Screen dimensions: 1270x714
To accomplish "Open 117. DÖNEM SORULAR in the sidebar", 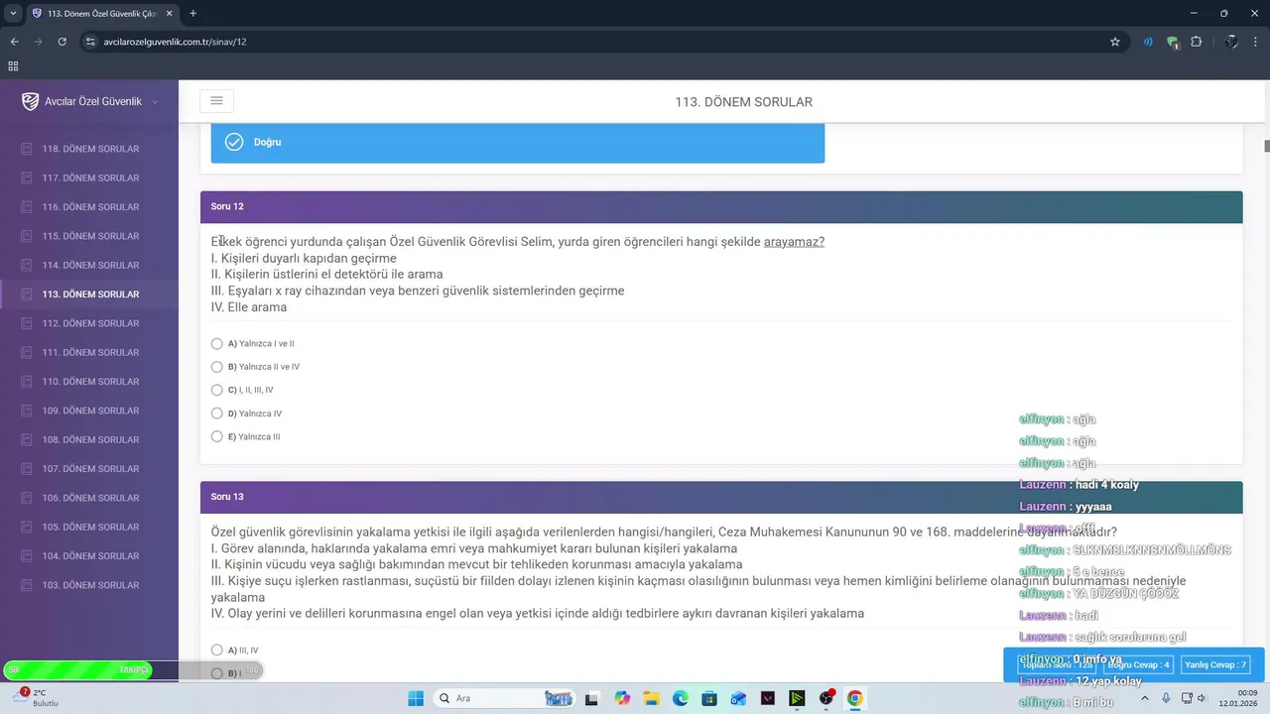I will [x=89, y=178].
